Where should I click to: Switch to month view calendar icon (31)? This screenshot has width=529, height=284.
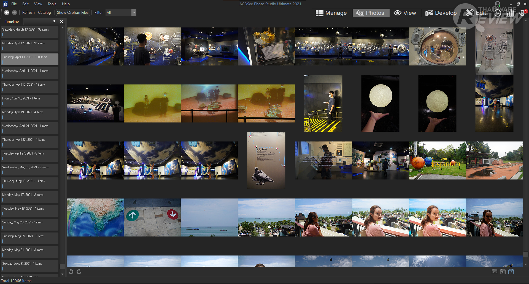coord(503,272)
